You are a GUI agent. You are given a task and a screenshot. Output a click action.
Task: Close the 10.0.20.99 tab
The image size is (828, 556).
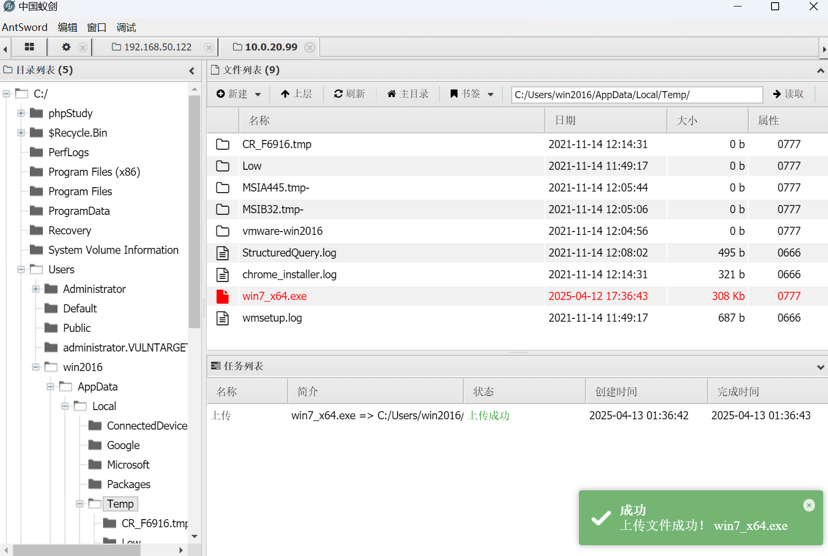[x=310, y=48]
